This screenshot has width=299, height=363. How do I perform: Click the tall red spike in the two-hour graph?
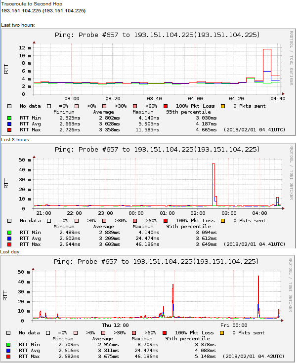pyautogui.click(x=267, y=50)
